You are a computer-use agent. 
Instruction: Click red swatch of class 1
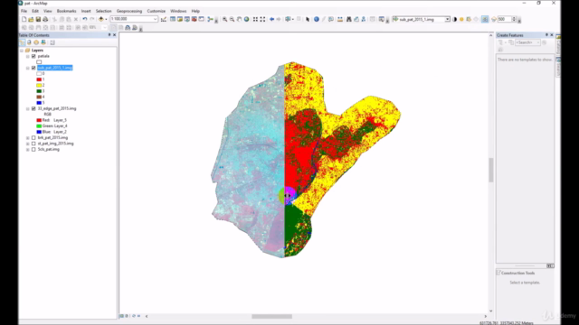pyautogui.click(x=39, y=79)
